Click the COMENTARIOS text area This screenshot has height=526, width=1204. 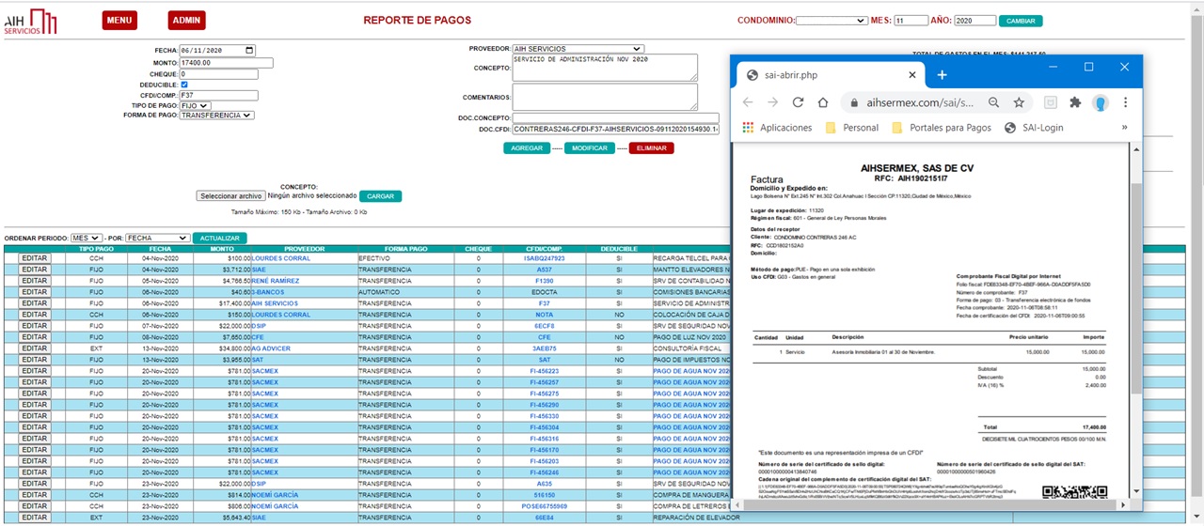[605, 97]
